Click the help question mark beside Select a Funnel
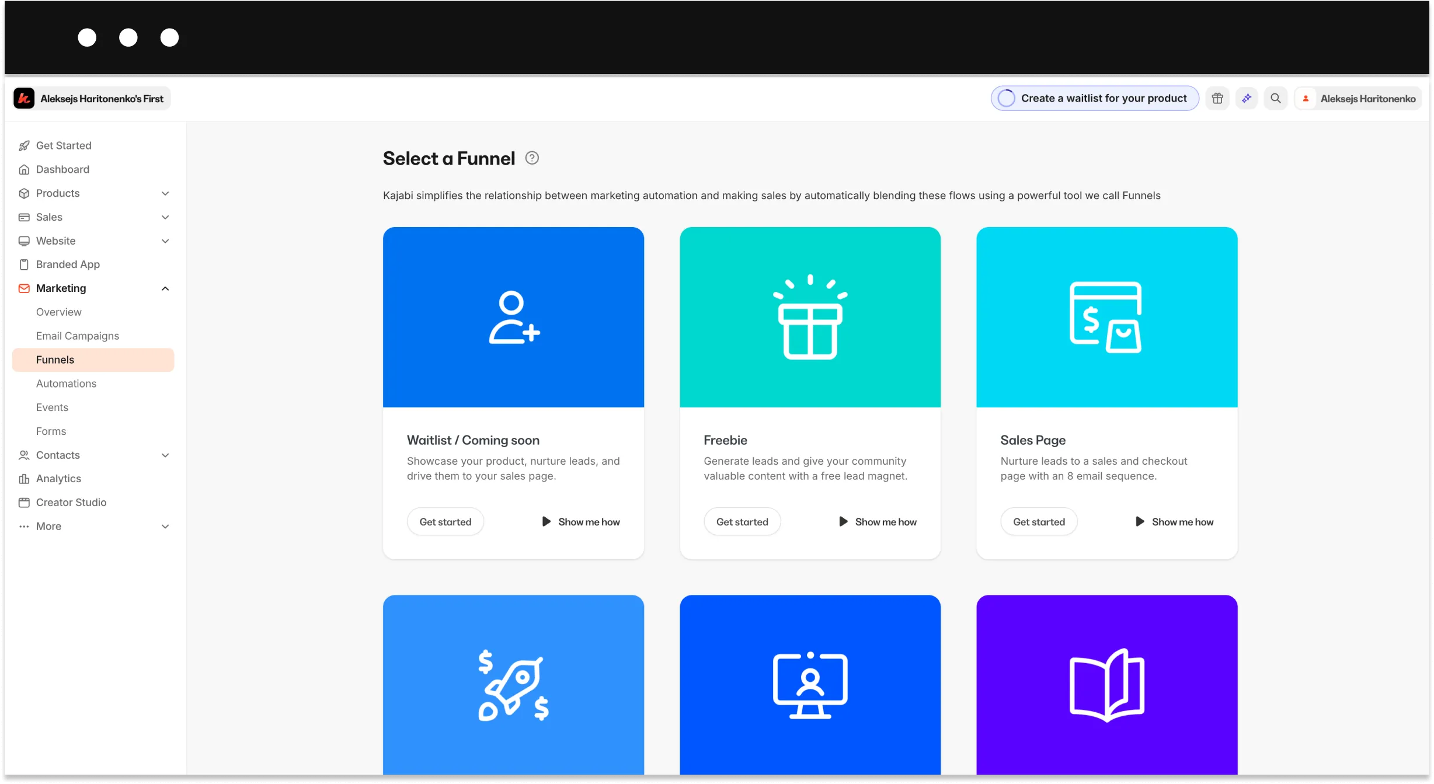This screenshot has width=1434, height=784. [x=532, y=158]
